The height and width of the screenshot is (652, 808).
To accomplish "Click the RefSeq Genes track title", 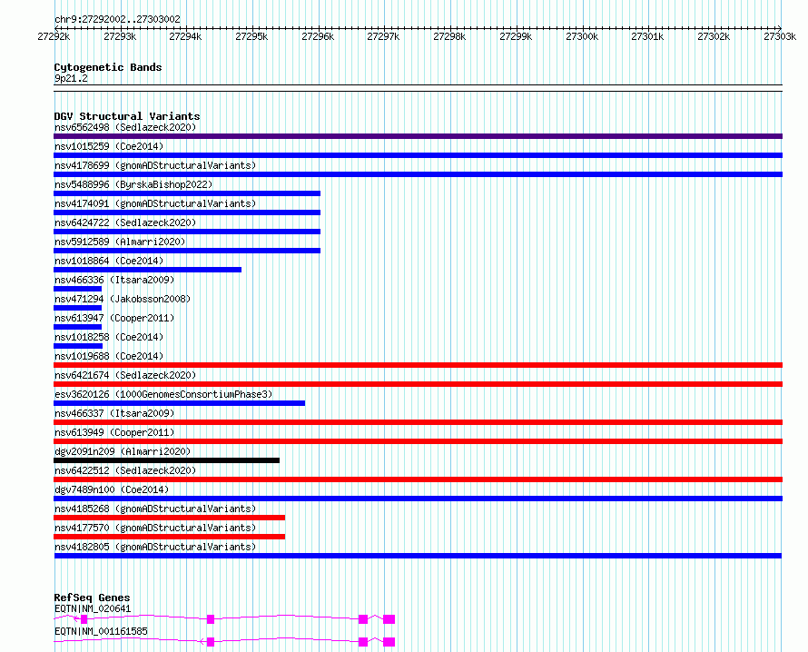I will [92, 598].
